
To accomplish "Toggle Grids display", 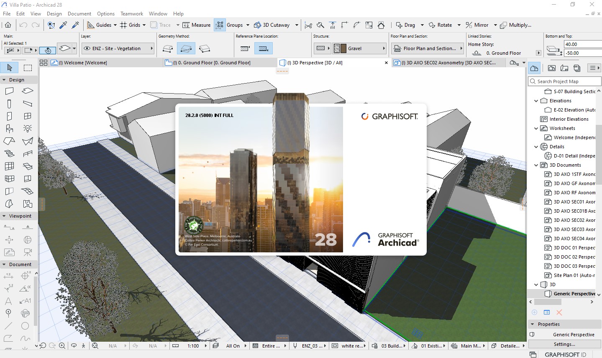I will coord(130,25).
